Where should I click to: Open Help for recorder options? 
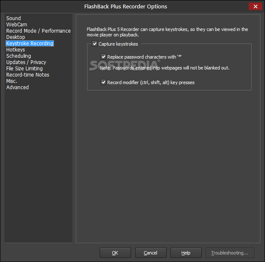pos(186,253)
